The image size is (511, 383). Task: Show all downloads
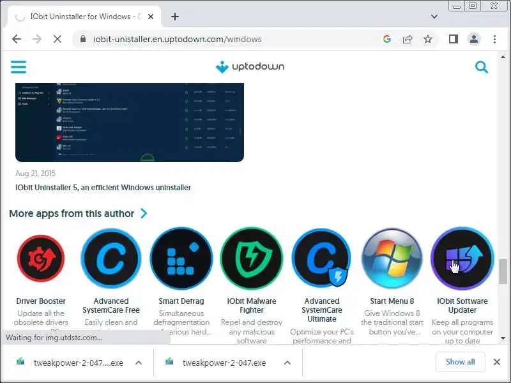point(460,362)
